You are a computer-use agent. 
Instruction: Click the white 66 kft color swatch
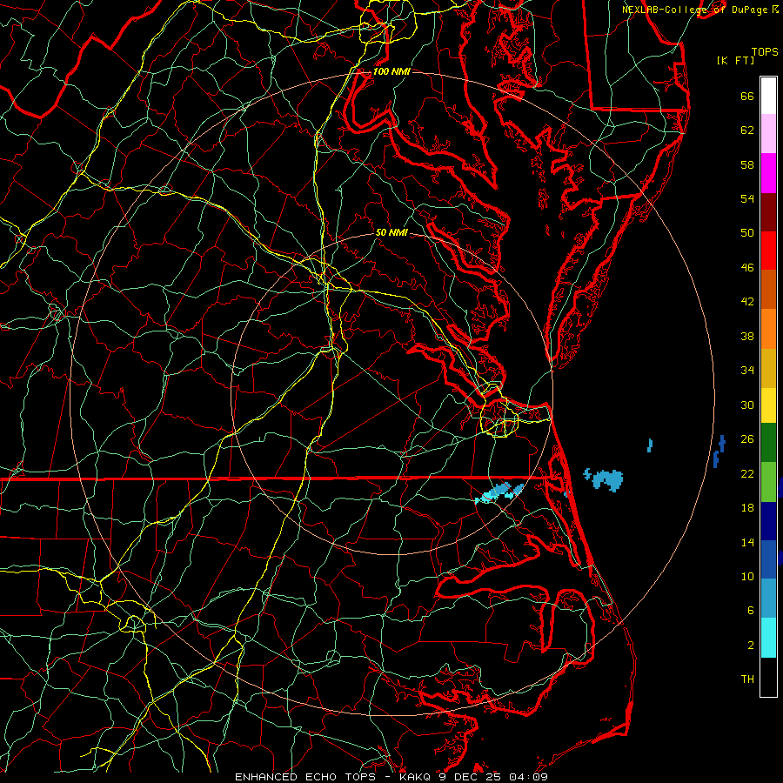coord(768,96)
